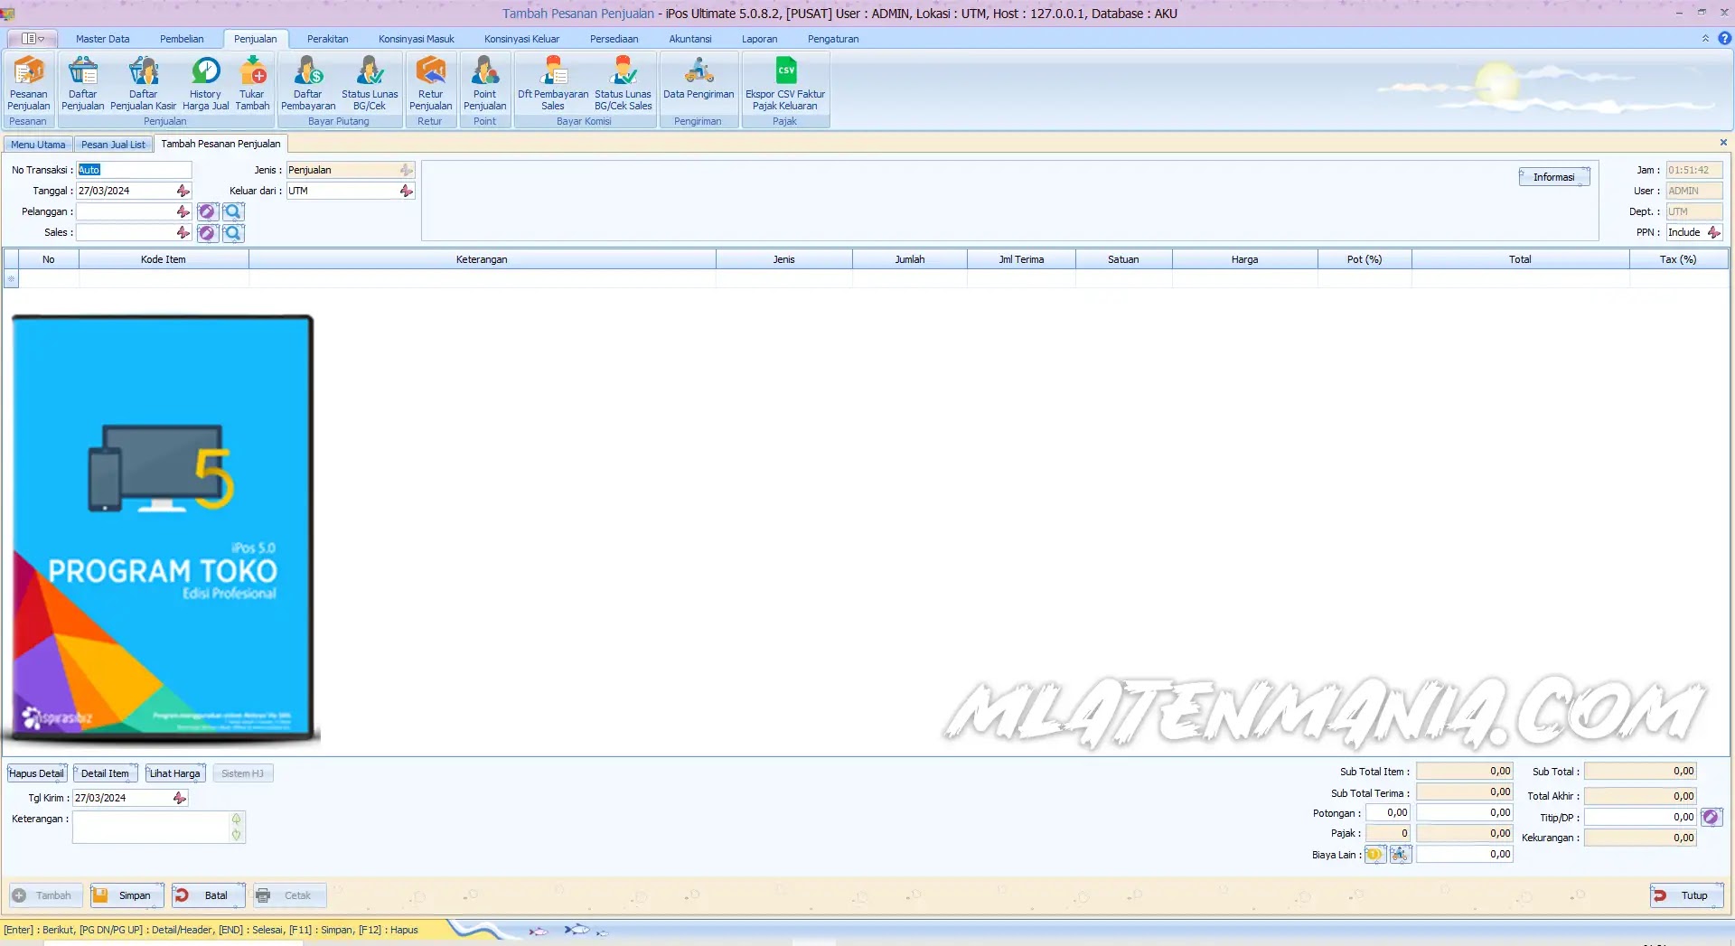Open Point Penjualan icon
This screenshot has width=1735, height=946.
point(484,83)
